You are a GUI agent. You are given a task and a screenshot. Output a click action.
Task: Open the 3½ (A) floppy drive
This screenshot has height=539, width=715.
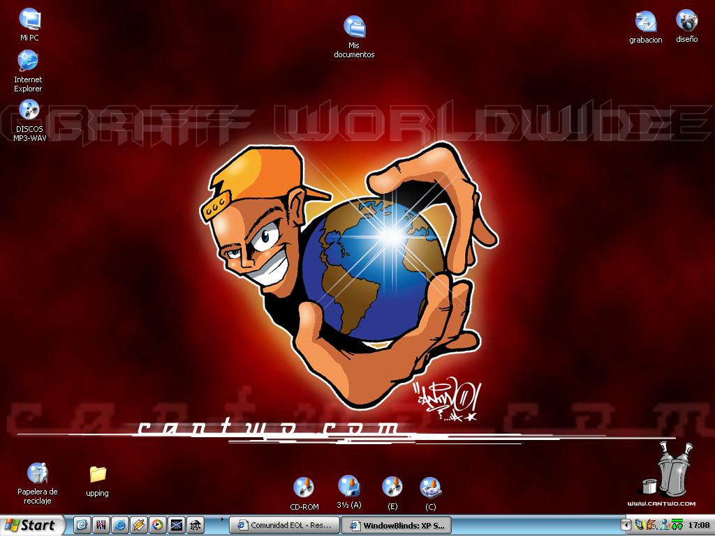pyautogui.click(x=348, y=487)
